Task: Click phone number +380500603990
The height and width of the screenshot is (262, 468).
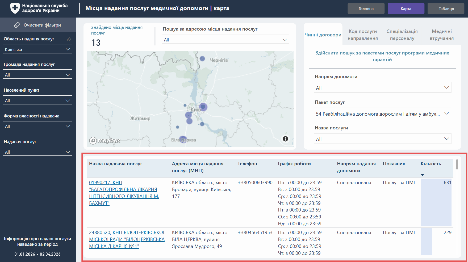Action: [x=255, y=183]
